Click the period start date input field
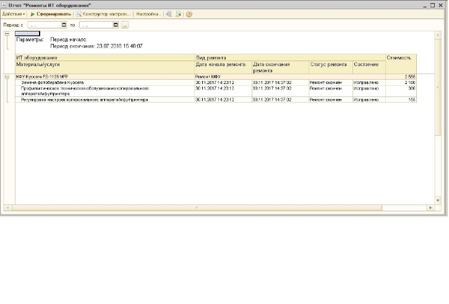Screen dimensions: 449x304 coord(45,25)
